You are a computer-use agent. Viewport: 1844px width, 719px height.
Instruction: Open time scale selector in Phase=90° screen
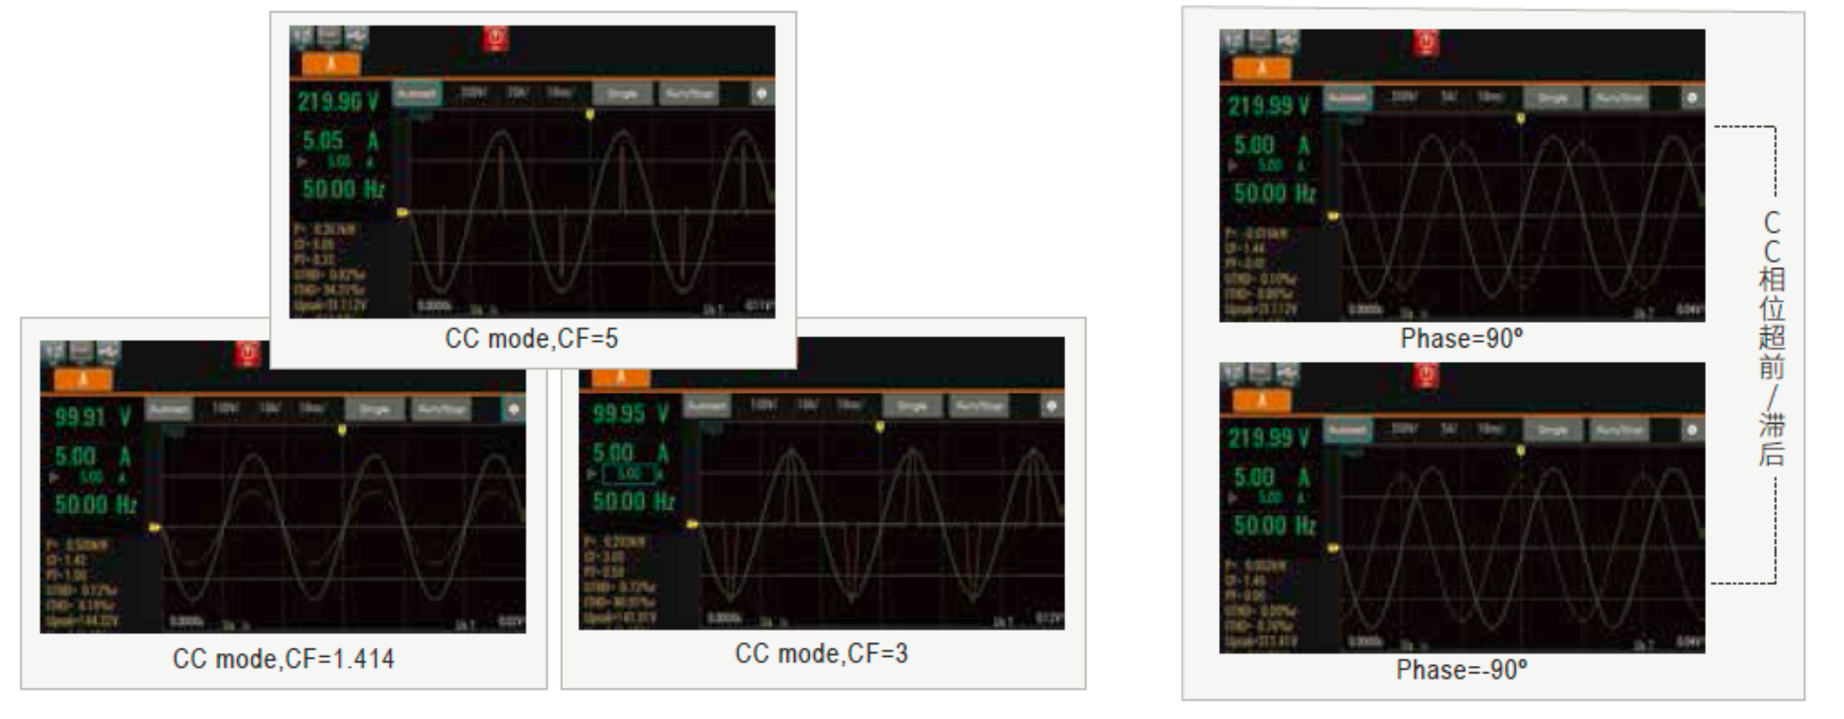pos(1489,98)
